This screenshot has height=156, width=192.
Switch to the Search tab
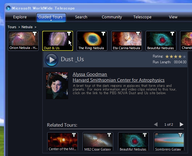point(81,17)
